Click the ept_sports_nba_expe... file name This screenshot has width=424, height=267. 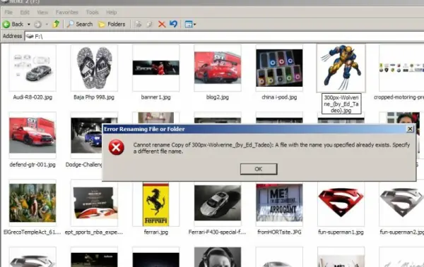pyautogui.click(x=94, y=232)
